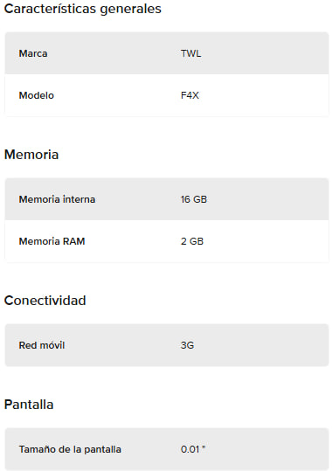
Task: Click the white Memoria RAM row
Action: click(167, 241)
